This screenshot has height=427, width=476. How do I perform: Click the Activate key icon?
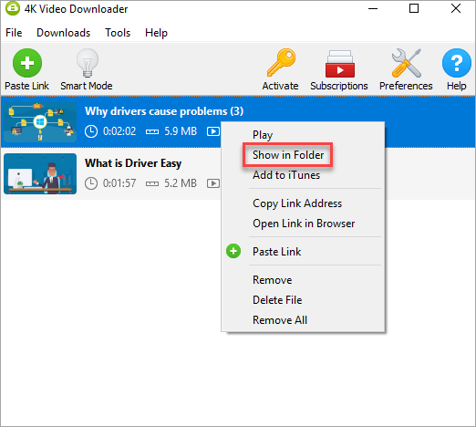[x=281, y=63]
